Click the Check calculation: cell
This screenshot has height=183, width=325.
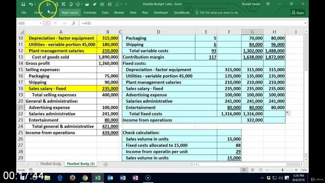click(170, 133)
